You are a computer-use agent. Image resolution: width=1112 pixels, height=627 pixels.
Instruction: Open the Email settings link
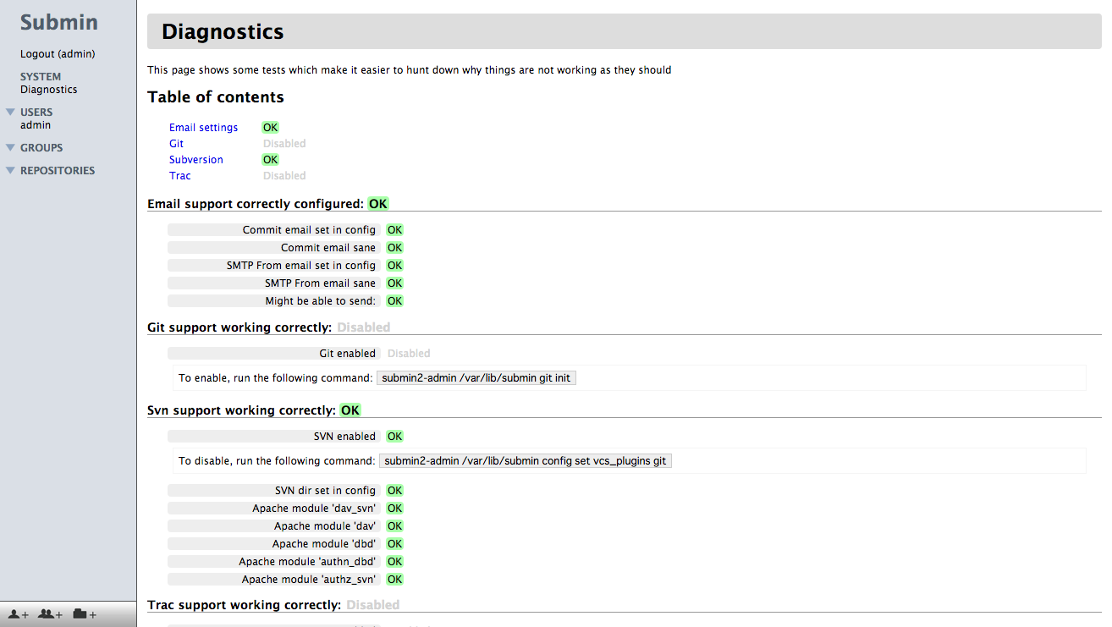pyautogui.click(x=203, y=127)
